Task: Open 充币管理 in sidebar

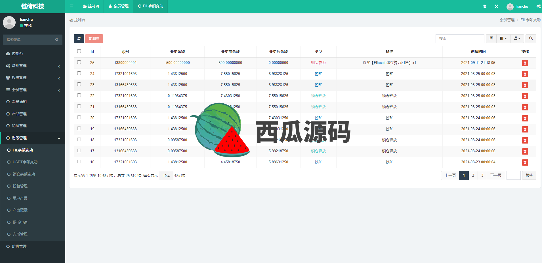Action: tap(33, 234)
